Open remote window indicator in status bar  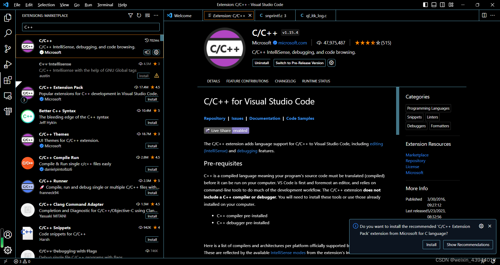coord(5,261)
